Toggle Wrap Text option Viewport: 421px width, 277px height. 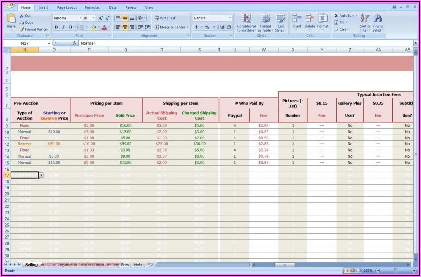165,18
